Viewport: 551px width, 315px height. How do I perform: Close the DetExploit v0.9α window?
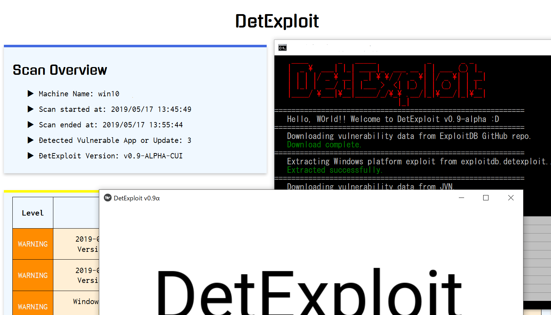[511, 198]
